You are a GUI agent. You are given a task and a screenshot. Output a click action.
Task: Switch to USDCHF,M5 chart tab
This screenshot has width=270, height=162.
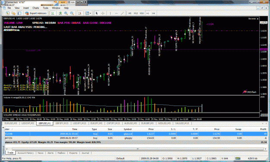(x=28, y=123)
